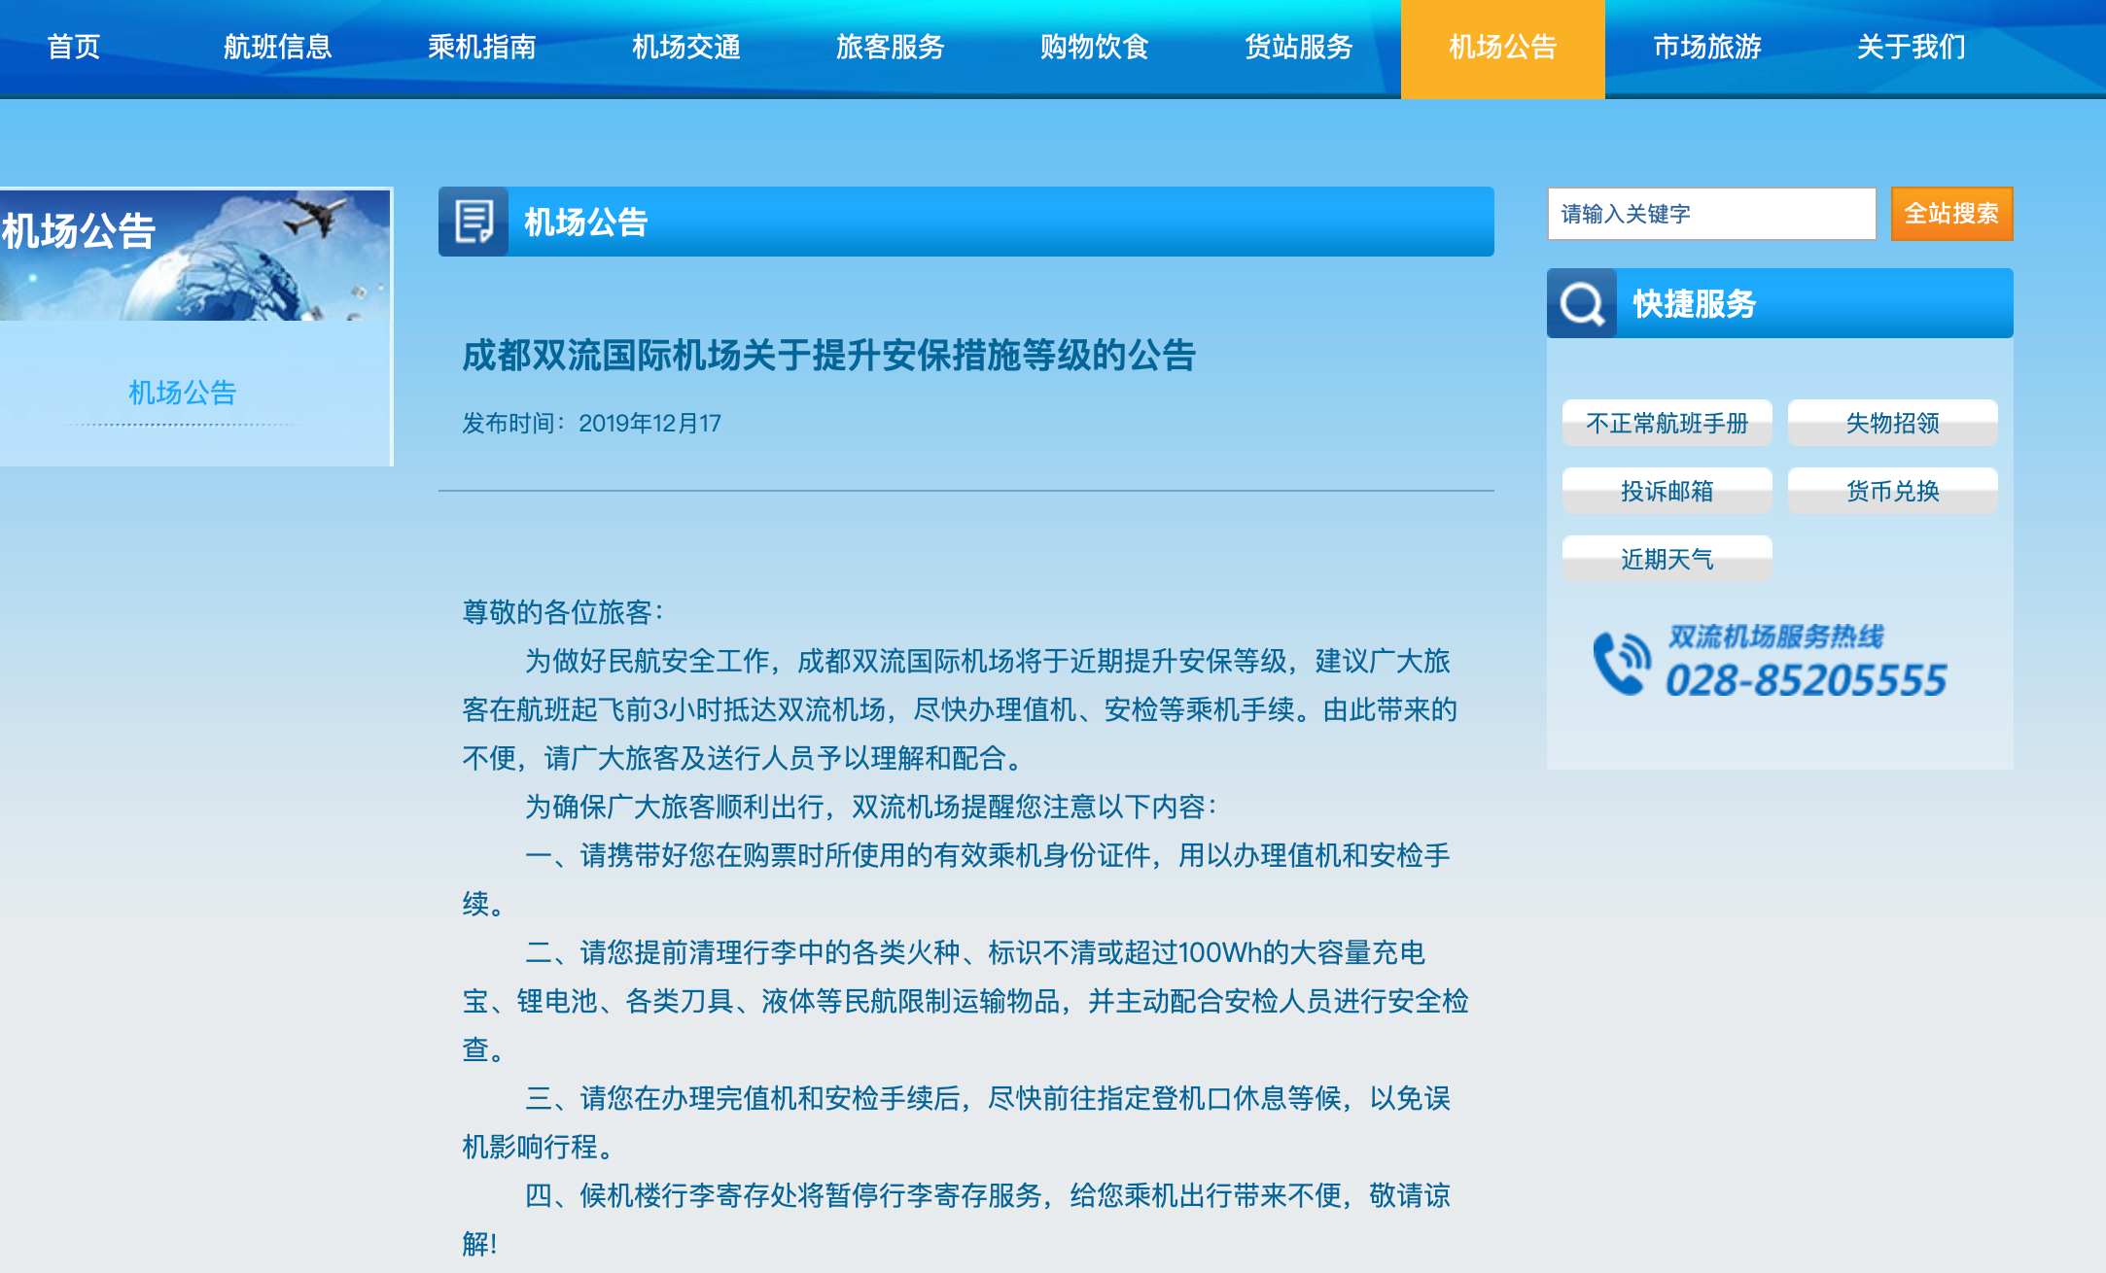Screen dimensions: 2106x1273
Task: Open 旅客服务 navigation item
Action: click(890, 47)
